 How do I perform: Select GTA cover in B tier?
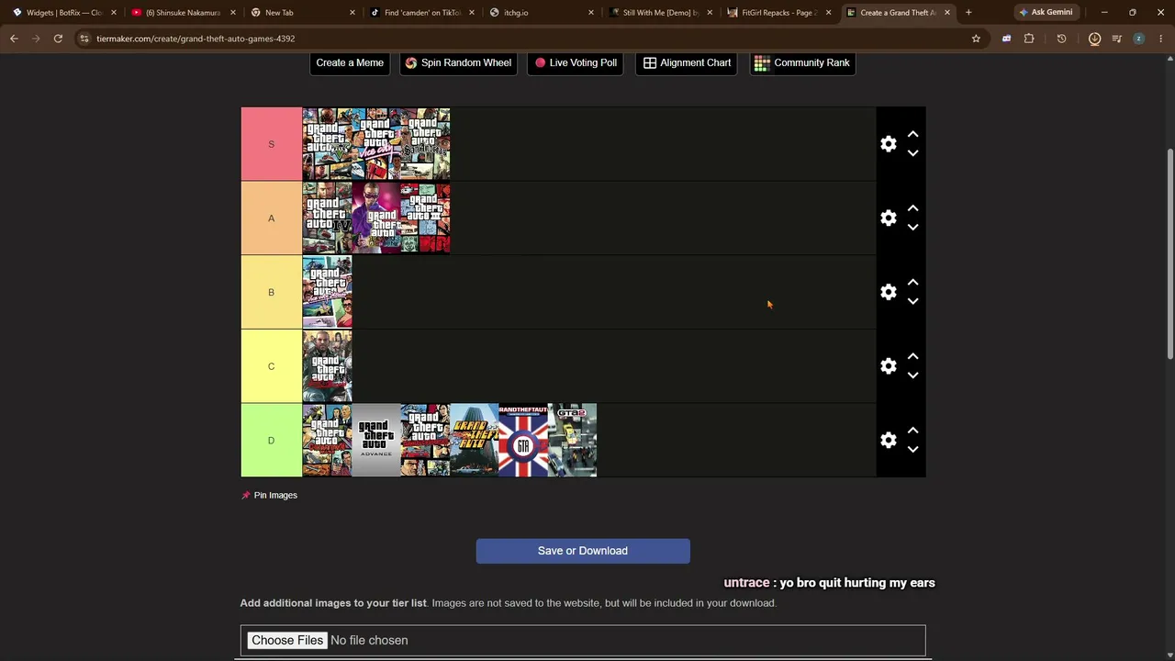tap(327, 292)
